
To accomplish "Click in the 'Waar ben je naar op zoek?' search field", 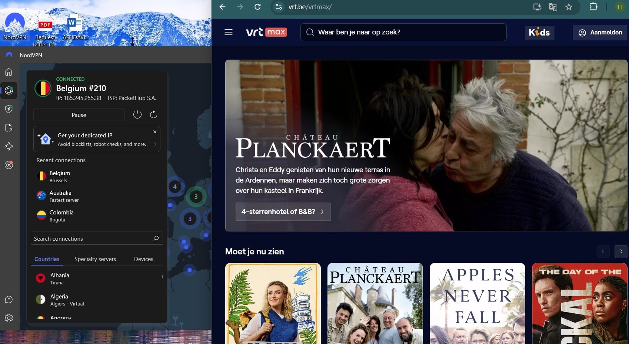I will (403, 32).
